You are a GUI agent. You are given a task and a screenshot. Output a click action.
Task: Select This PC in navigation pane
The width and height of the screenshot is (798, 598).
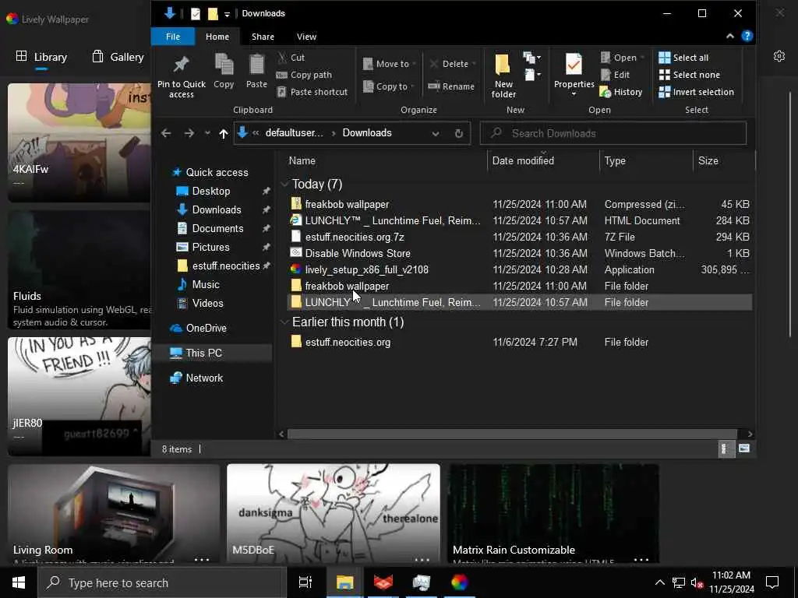point(214,353)
